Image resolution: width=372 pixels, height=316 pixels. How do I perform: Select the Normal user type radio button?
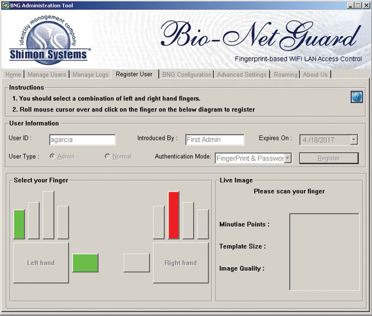tap(107, 156)
